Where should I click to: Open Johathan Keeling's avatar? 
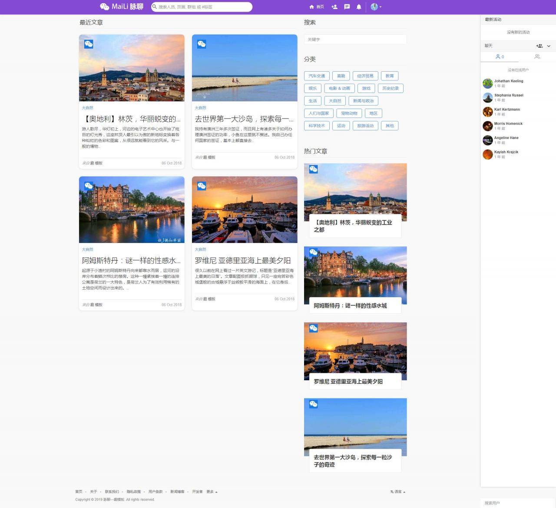coord(487,83)
